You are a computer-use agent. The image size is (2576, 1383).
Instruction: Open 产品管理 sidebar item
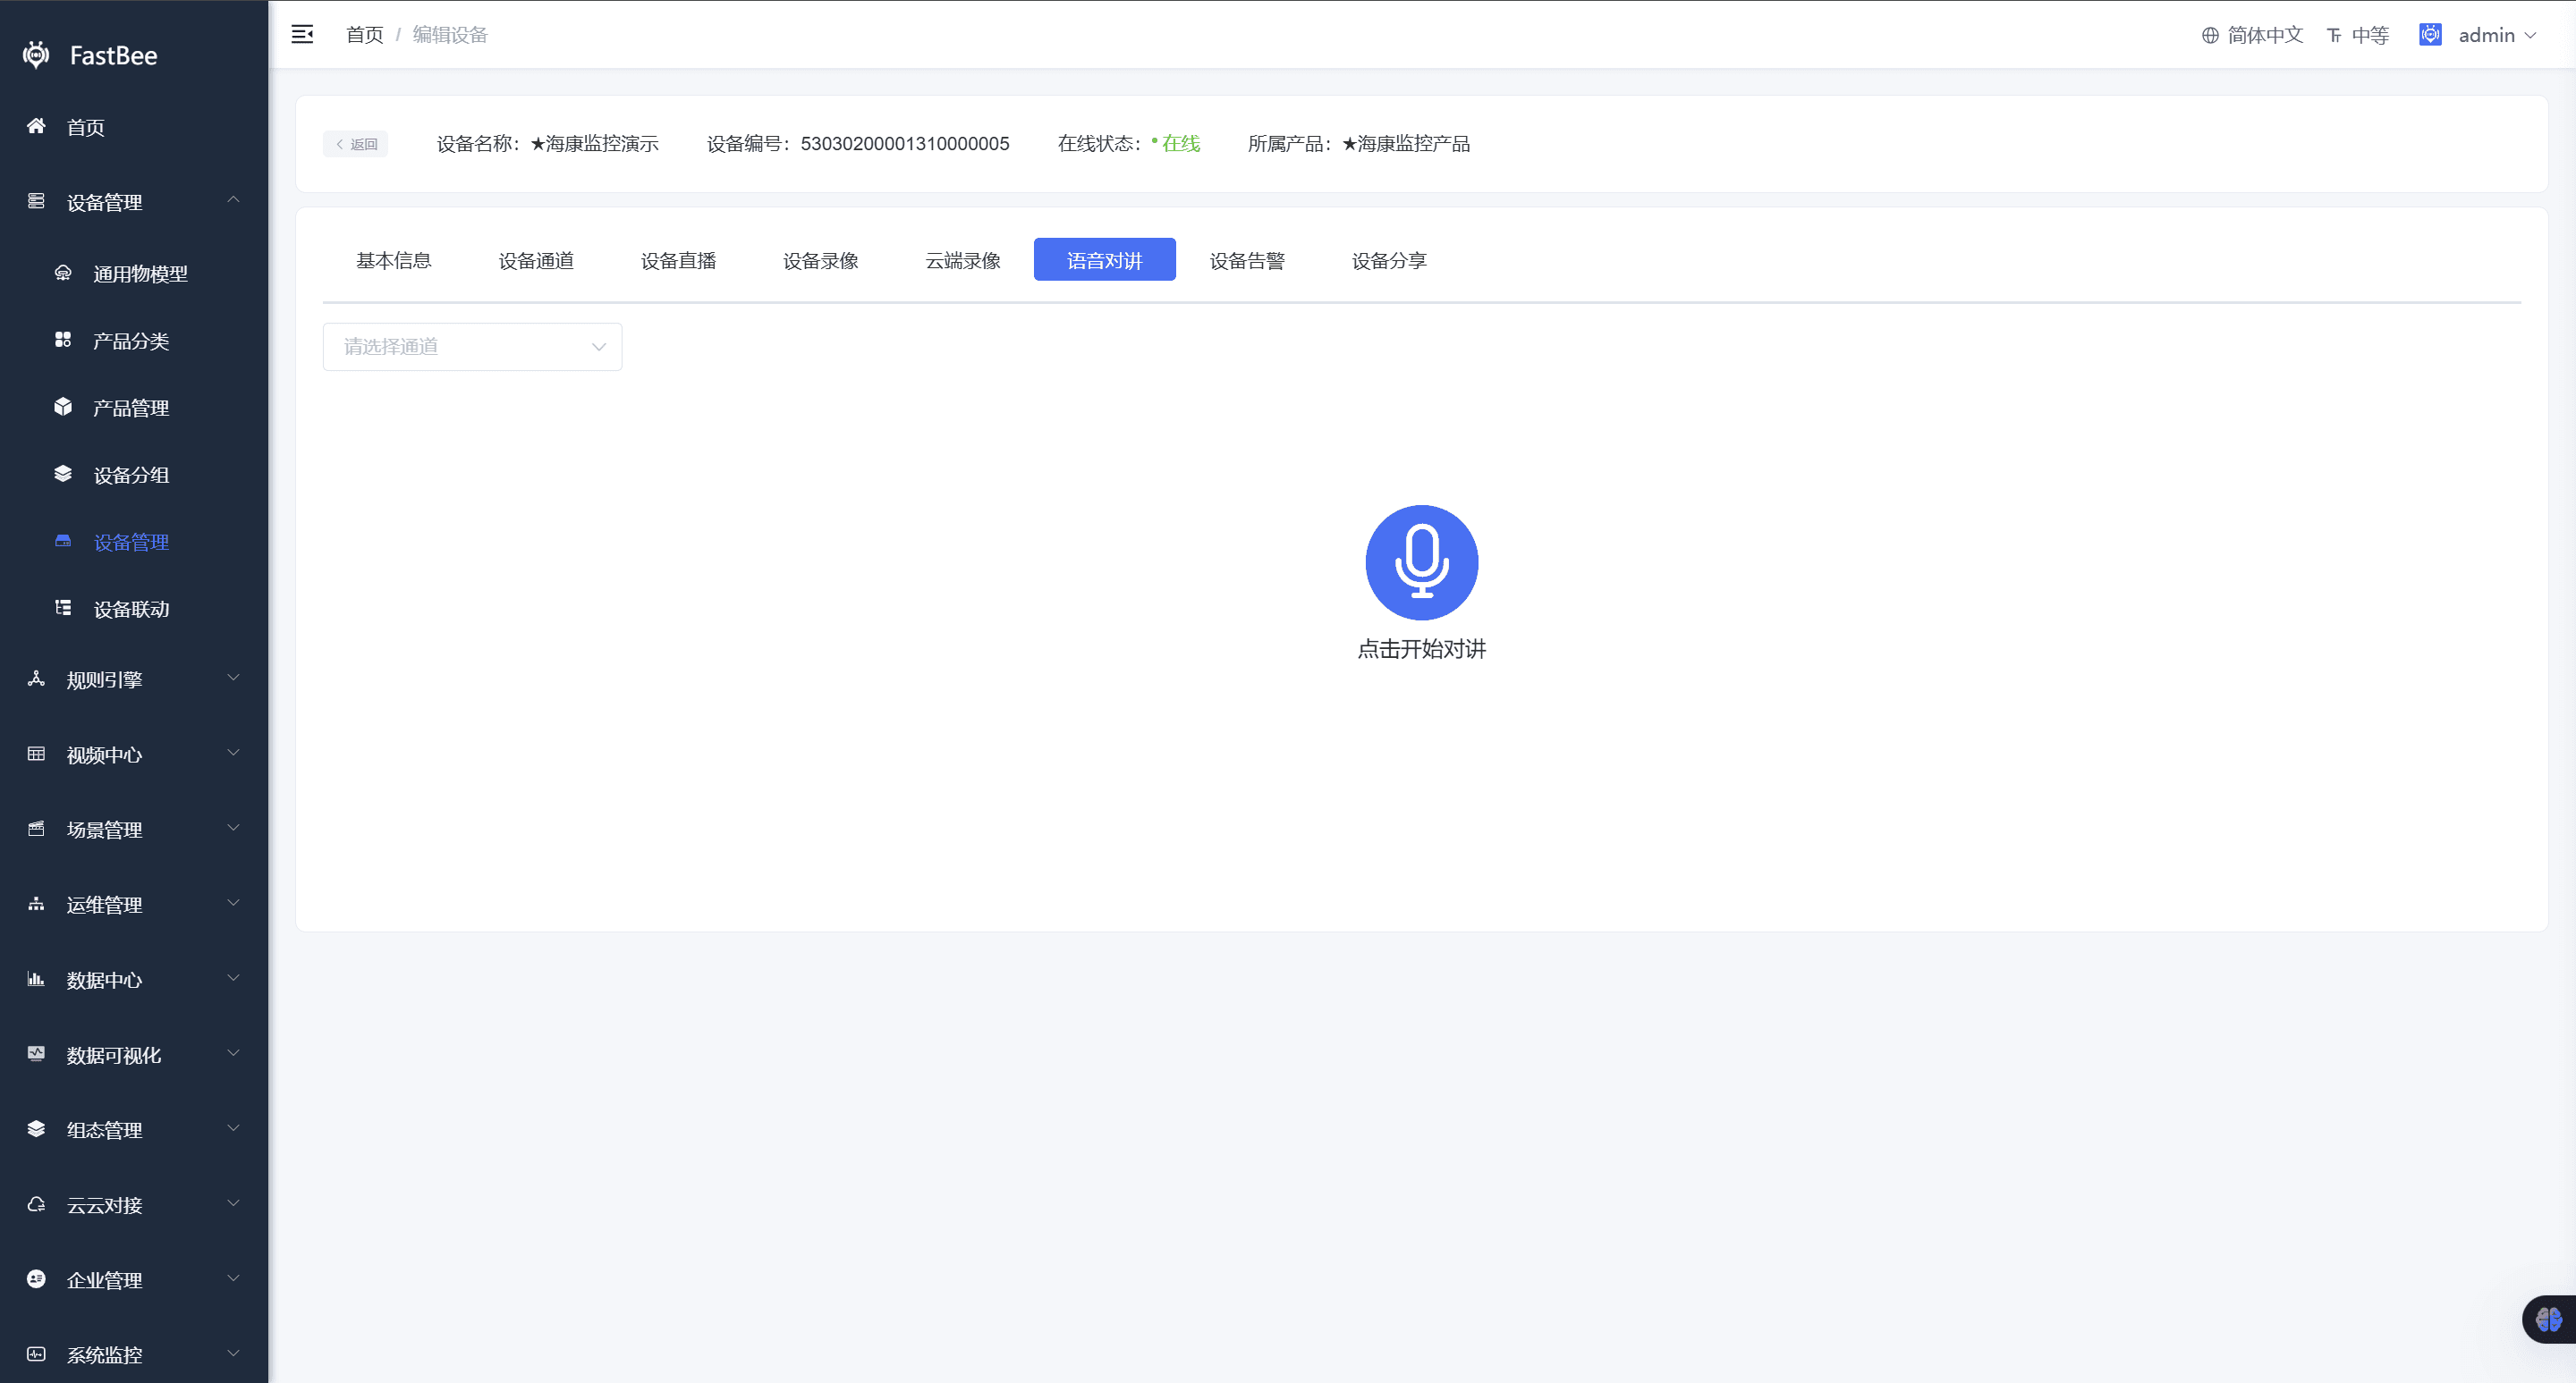tap(134, 408)
